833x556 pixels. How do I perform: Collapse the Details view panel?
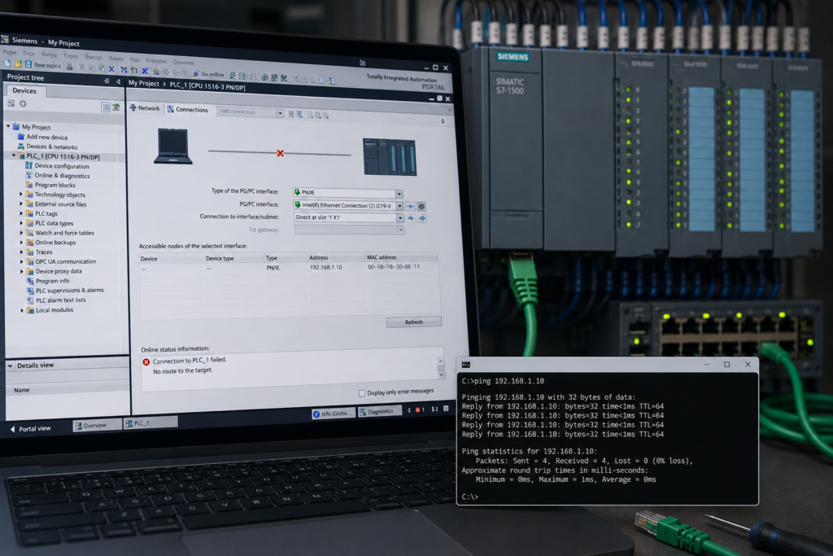click(10, 366)
